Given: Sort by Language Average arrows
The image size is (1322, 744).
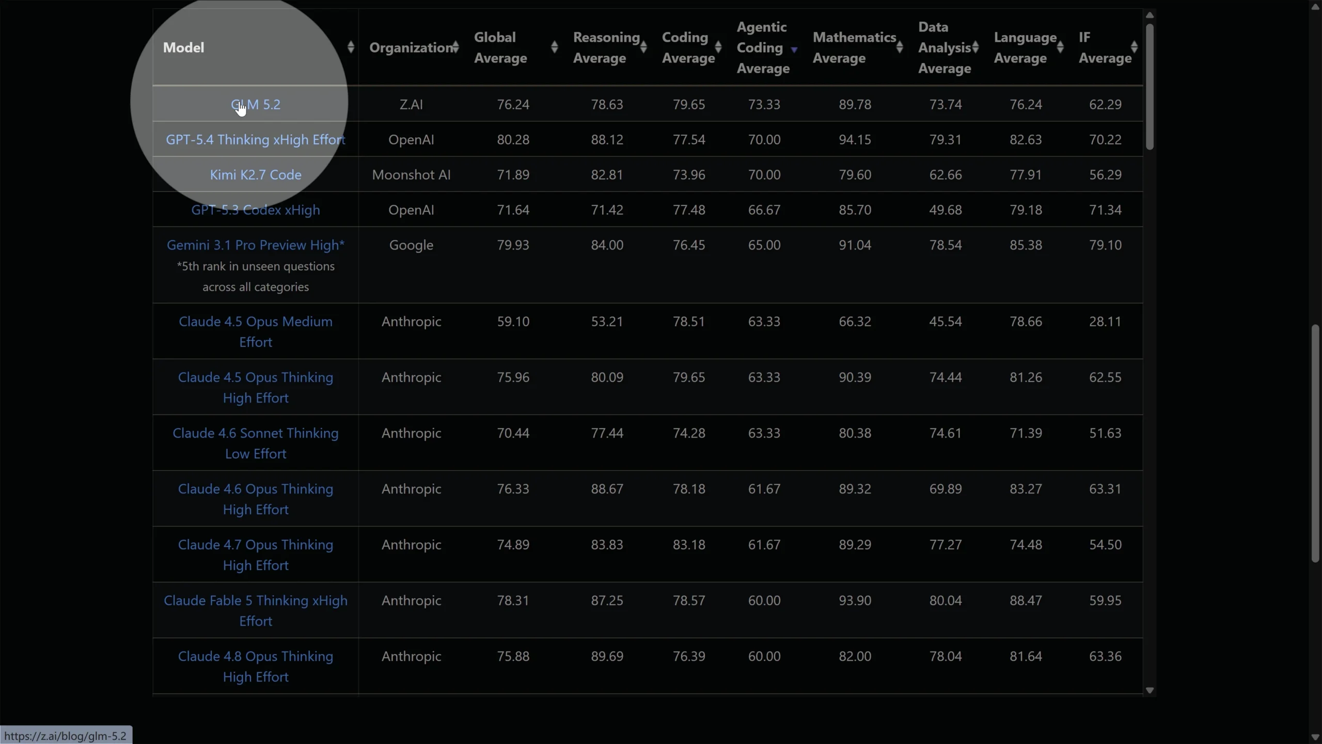Looking at the screenshot, I should [x=1060, y=47].
